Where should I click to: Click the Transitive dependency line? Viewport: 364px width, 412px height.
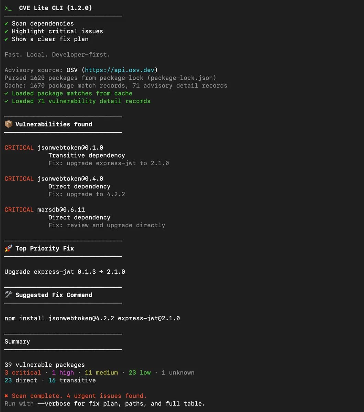[x=87, y=156]
